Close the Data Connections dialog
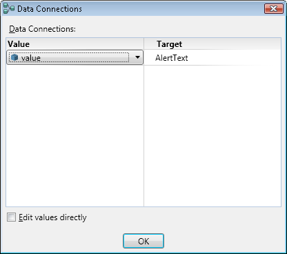Screen dimensions: 287x254 (x=274, y=9)
